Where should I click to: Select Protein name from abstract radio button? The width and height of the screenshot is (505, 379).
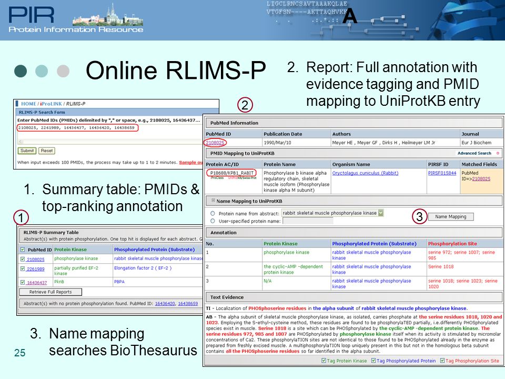[213, 213]
